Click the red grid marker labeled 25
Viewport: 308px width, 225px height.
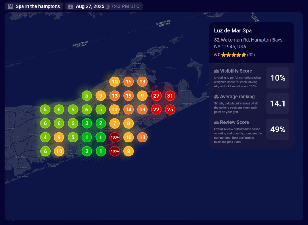(170, 109)
